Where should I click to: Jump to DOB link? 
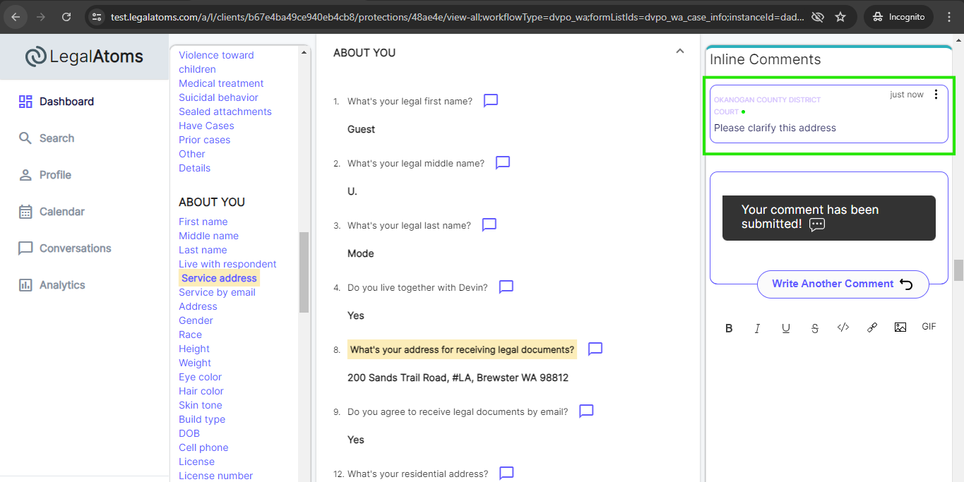[x=189, y=433]
